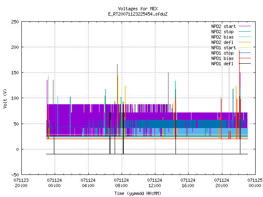Click the x-axis tick '071123 20:00'

pos(21,183)
